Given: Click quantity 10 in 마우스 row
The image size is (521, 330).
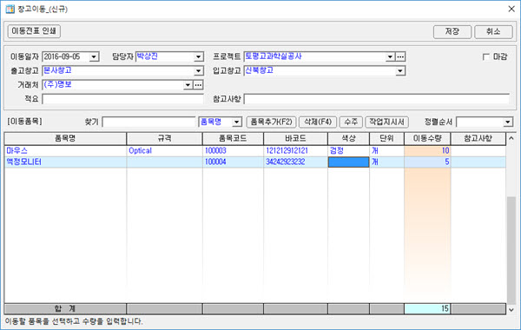Looking at the screenshot, I should click(427, 151).
